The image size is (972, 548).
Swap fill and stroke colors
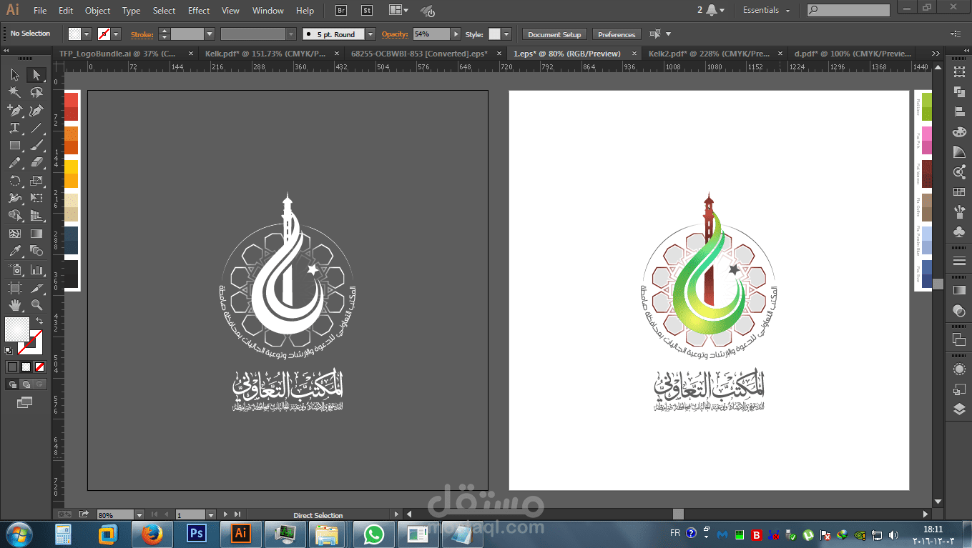pos(39,322)
